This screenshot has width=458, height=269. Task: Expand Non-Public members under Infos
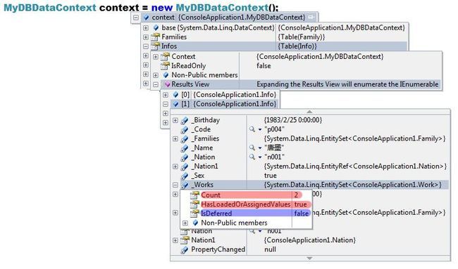(156, 75)
